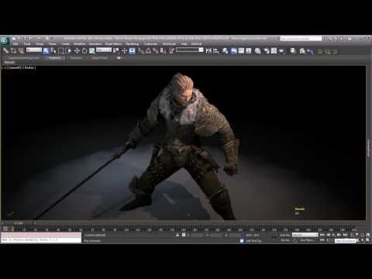Open the Material Editor
Image resolution: width=372 pixels, height=279 pixels.
258,51
